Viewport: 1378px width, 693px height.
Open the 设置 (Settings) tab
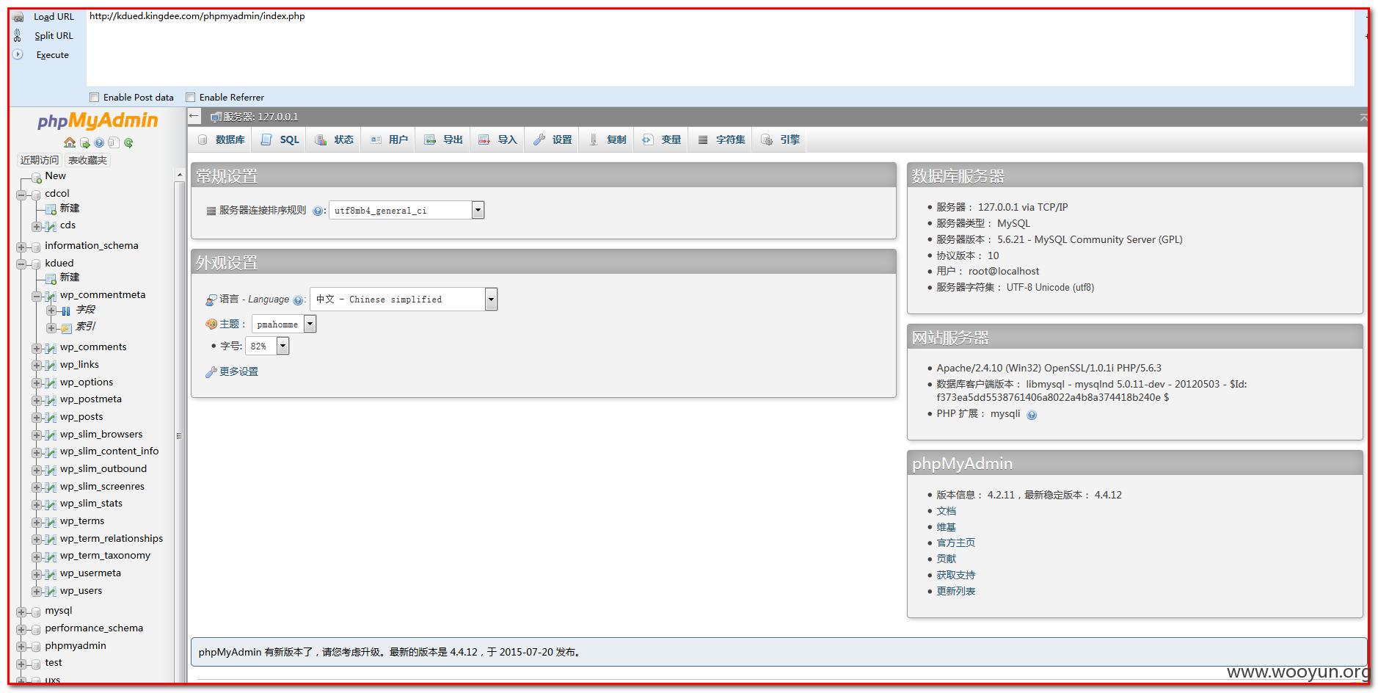552,139
